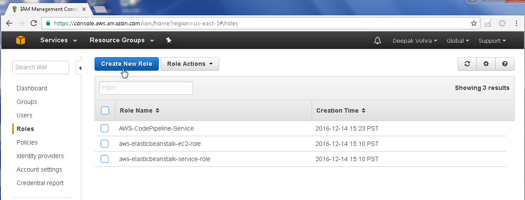Open the notifications bell icon

point(378,41)
